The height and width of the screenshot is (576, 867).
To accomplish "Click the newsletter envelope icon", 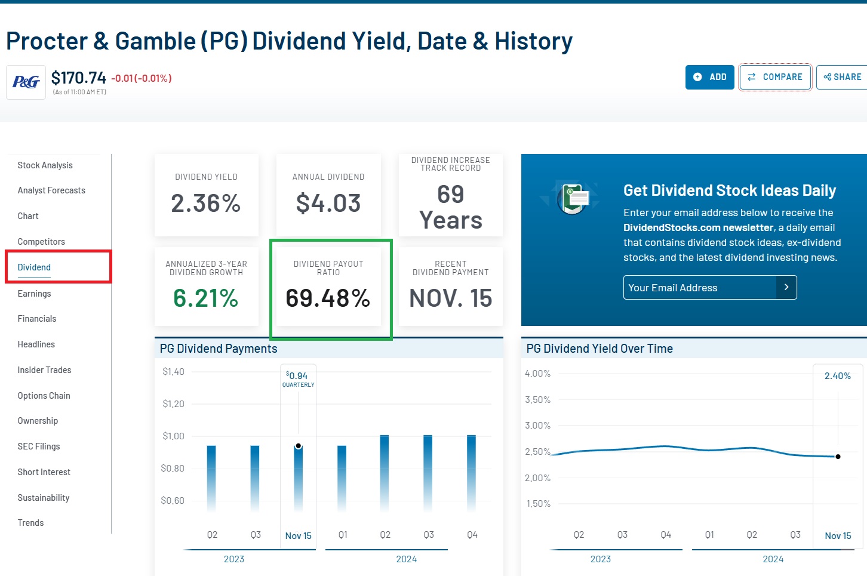I will [x=573, y=198].
